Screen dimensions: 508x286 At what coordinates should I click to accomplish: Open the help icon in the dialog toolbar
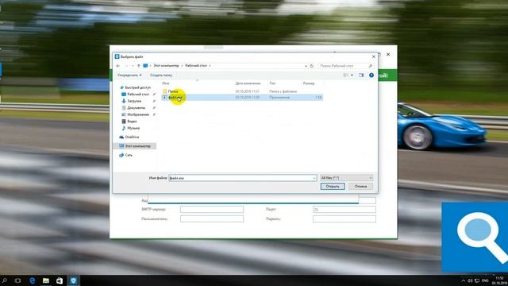371,75
